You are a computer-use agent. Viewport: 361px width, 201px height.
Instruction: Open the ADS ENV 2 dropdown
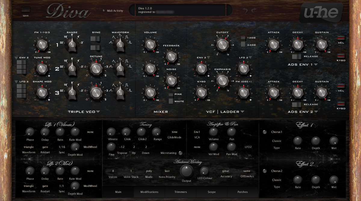coord(316,112)
